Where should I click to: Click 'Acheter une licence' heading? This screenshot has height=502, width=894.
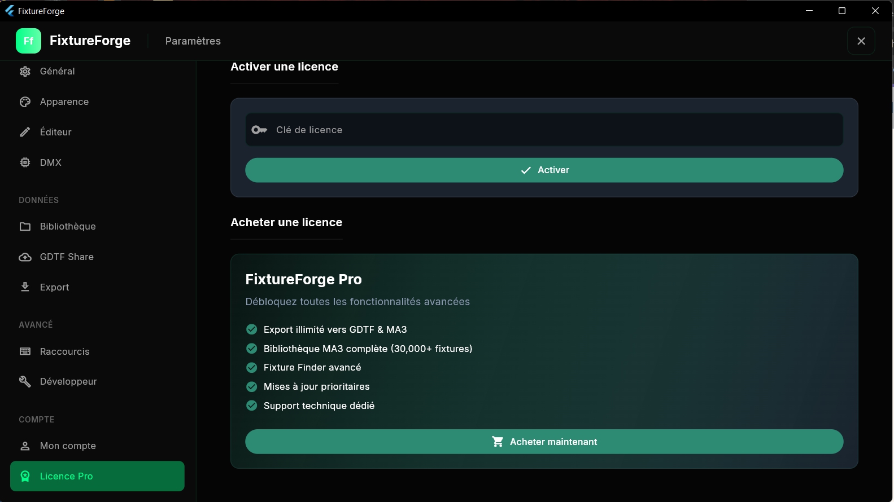tap(286, 222)
